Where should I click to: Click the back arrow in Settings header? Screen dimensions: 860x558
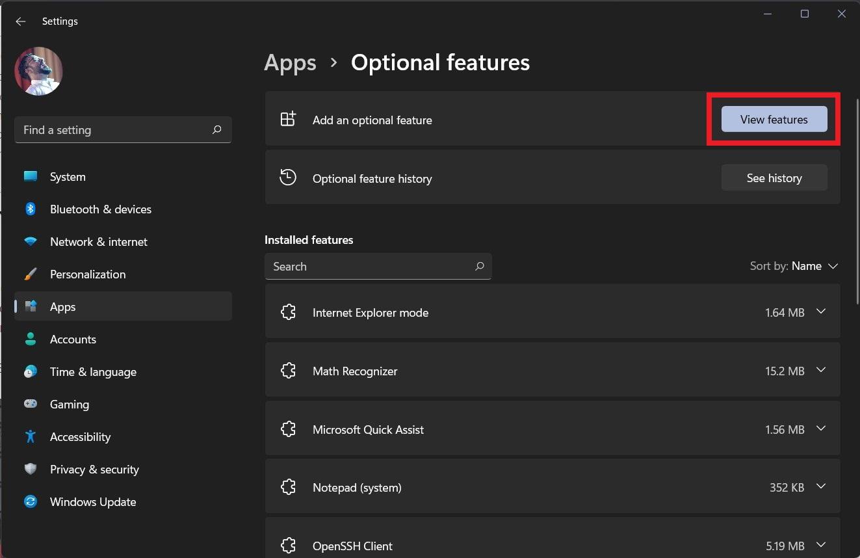tap(21, 21)
